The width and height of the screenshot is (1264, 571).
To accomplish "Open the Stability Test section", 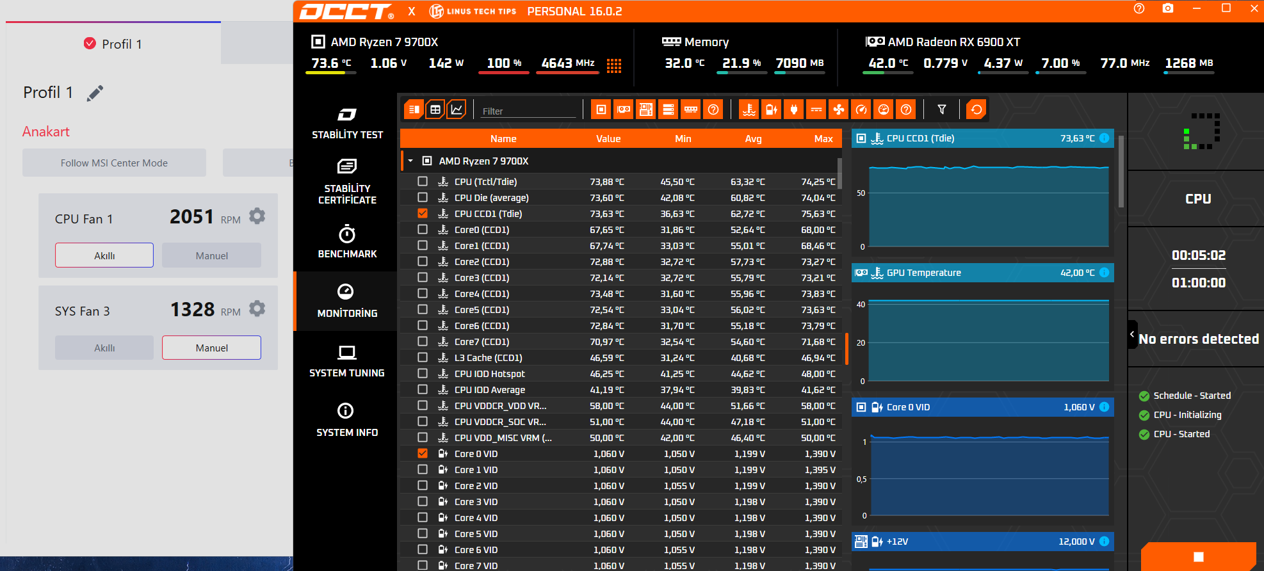I will pyautogui.click(x=347, y=124).
